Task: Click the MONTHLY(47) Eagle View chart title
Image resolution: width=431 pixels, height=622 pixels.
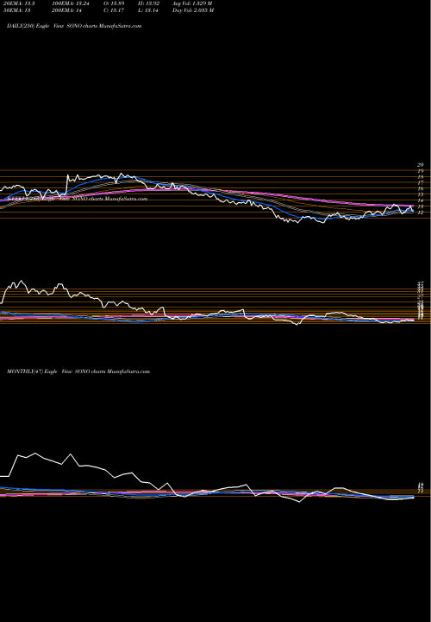Action: 78,371
